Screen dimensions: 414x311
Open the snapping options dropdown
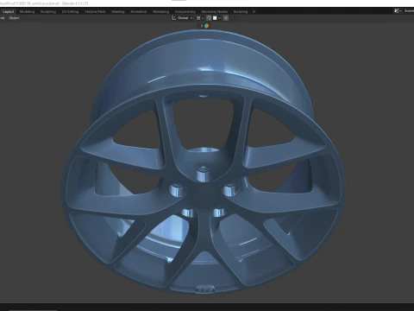pyautogui.click(x=216, y=18)
